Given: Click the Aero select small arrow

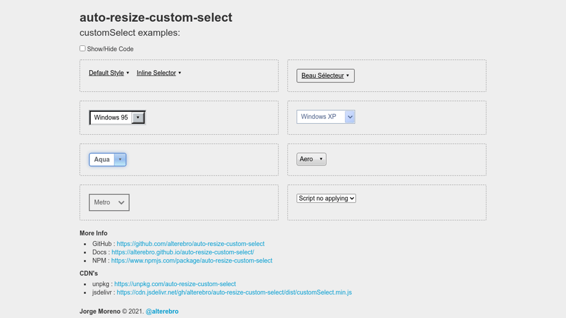Looking at the screenshot, I should click(x=321, y=159).
